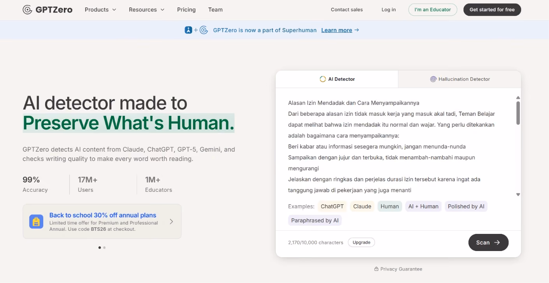Click the text box scrollbar thumb
This screenshot has width=549, height=283.
[x=518, y=113]
